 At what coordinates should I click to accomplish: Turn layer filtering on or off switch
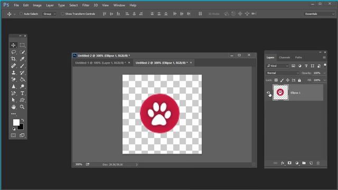[x=325, y=65]
